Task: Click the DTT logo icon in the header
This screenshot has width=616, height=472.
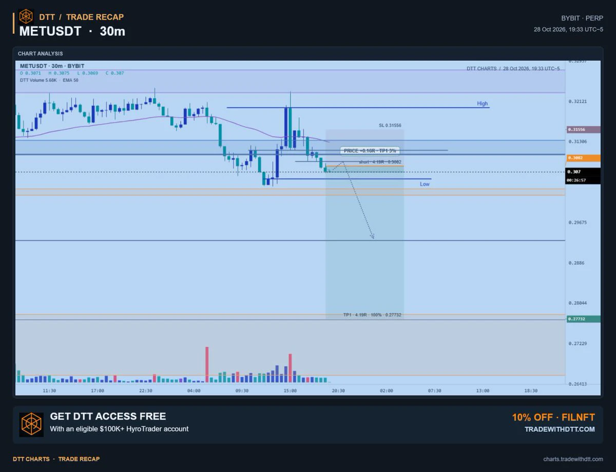Action: (x=26, y=16)
